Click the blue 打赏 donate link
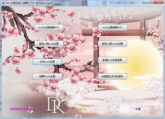 (138, 109)
